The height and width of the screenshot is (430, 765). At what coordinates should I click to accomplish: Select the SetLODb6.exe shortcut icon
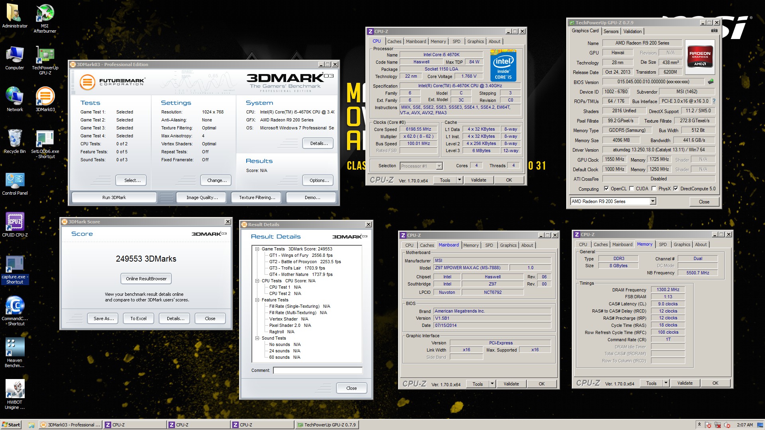(45, 144)
